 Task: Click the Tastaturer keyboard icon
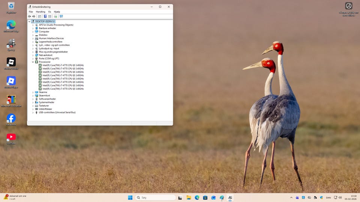pyautogui.click(x=36, y=106)
